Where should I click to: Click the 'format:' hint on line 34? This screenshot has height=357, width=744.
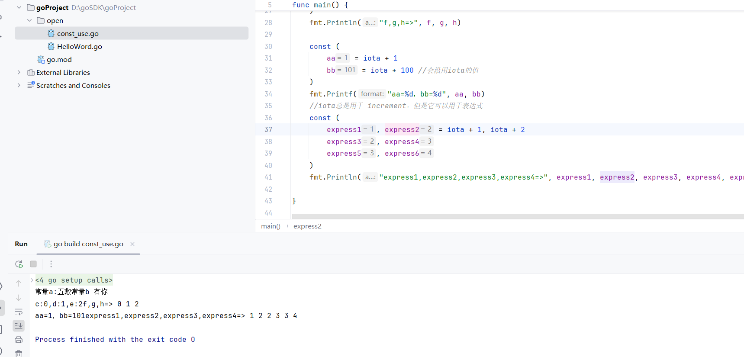[x=372, y=94]
